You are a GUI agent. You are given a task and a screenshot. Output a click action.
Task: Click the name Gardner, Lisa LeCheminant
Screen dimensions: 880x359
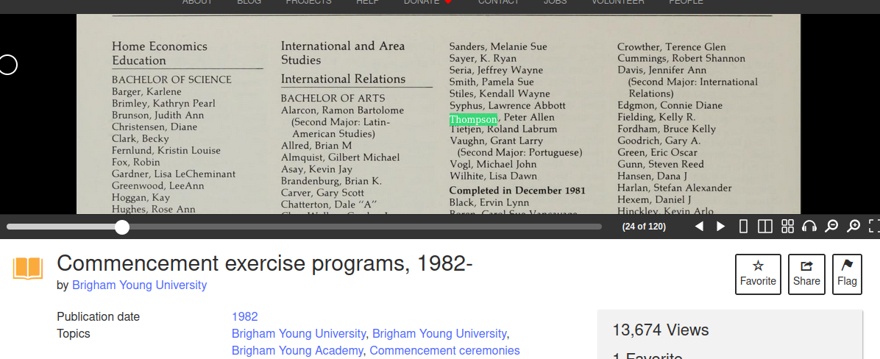click(174, 174)
